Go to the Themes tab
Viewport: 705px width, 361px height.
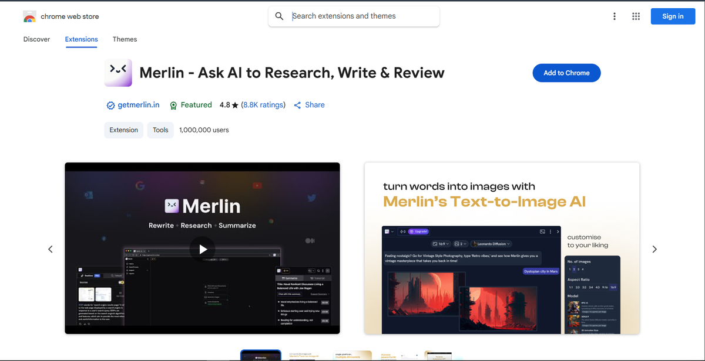(125, 39)
